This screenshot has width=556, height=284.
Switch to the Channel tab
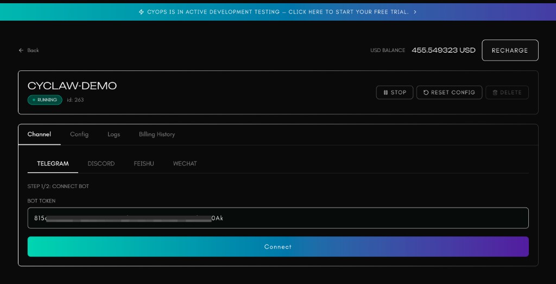(39, 134)
